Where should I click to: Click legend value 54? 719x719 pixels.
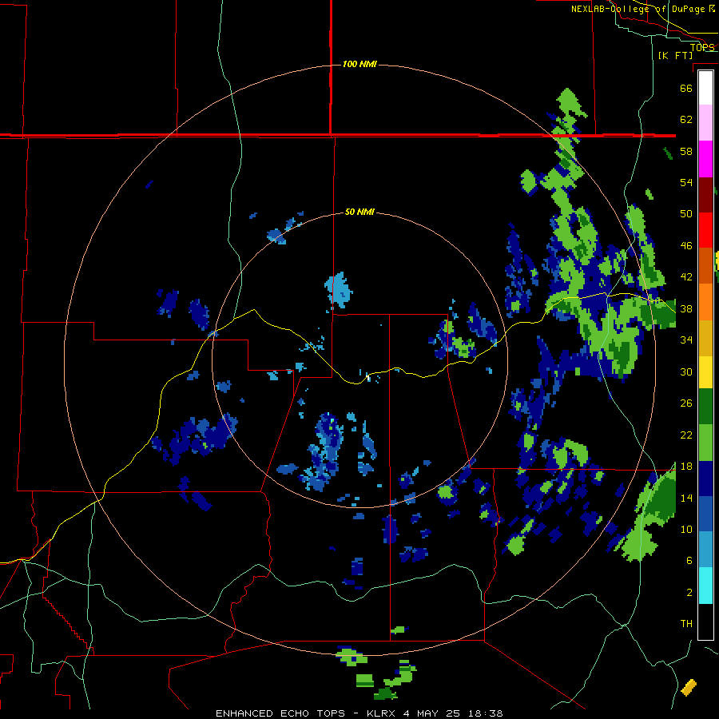(686, 182)
